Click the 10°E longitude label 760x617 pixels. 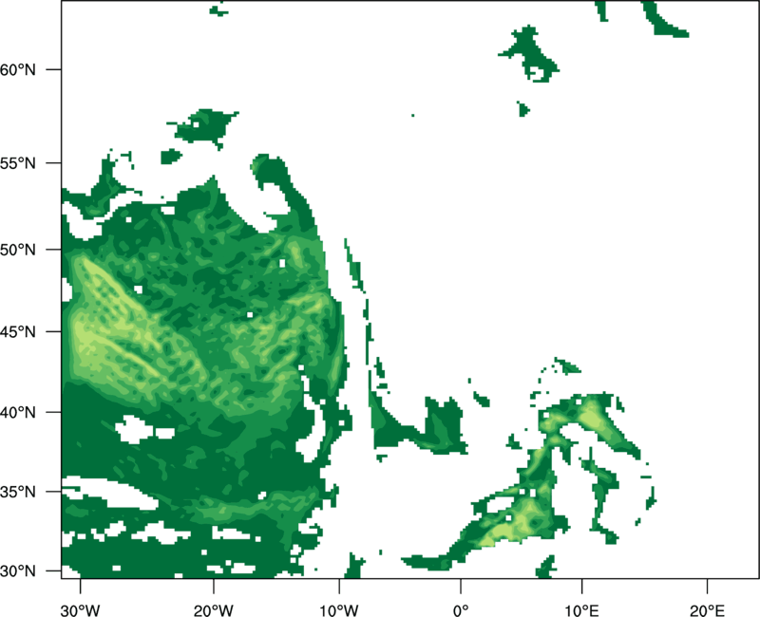(581, 610)
